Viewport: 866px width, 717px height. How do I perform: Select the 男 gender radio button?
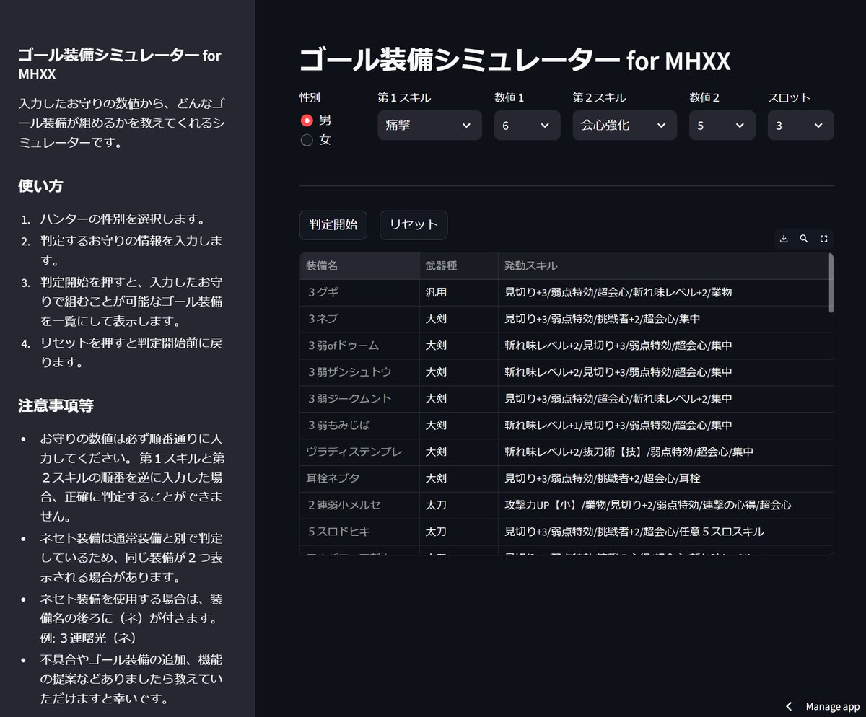(307, 120)
